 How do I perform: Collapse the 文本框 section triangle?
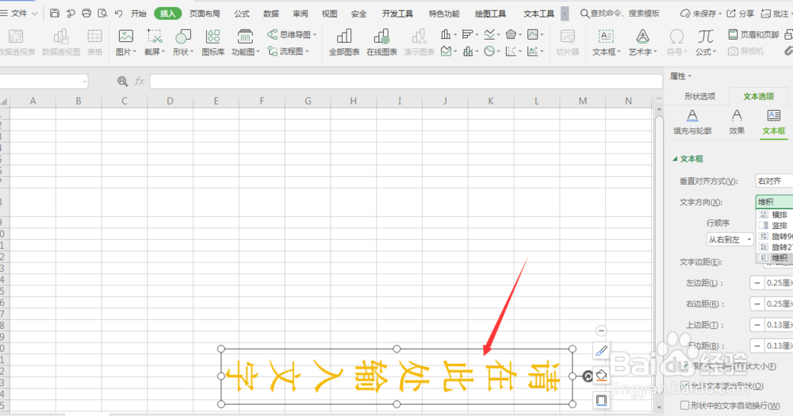[x=675, y=158]
